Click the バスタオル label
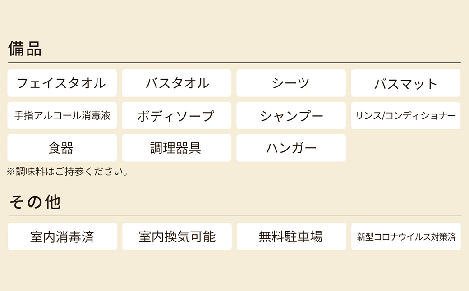Image resolution: width=469 pixels, height=291 pixels. tap(176, 83)
